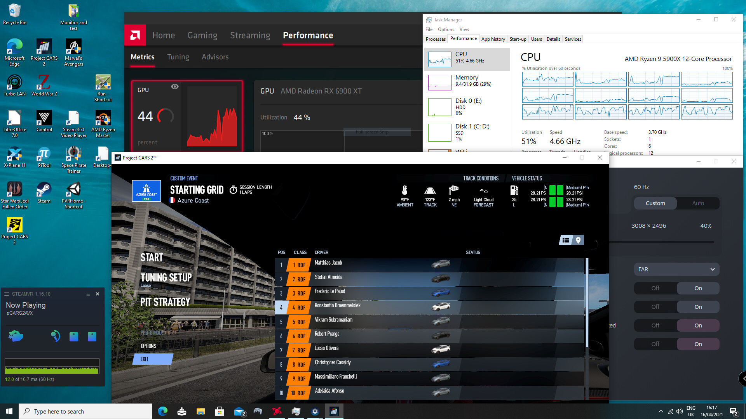Screen dimensions: 746x419
Task: Open the SteamVR hamburger menu
Action: 7,294
